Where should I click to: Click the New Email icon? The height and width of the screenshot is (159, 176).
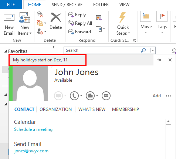click(x=9, y=17)
